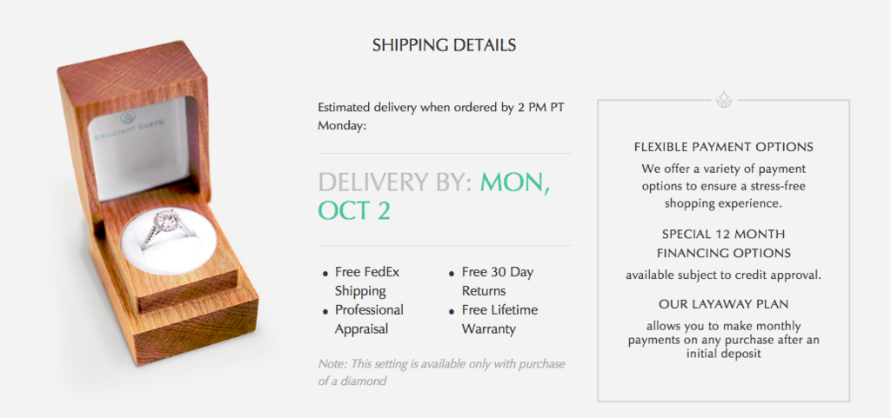891x418 pixels.
Task: Click the estimated delivery by 2 PM text
Action: tap(441, 116)
